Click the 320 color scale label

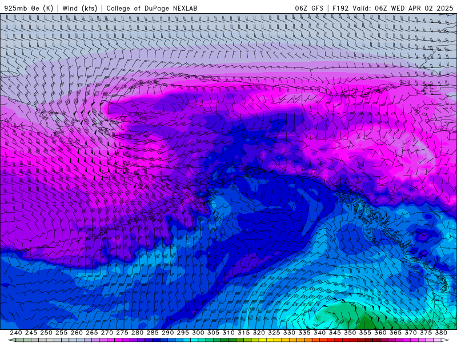[x=259, y=333]
